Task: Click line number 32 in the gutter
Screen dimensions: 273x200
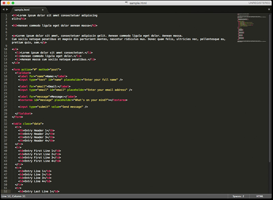Action: click(x=5, y=124)
